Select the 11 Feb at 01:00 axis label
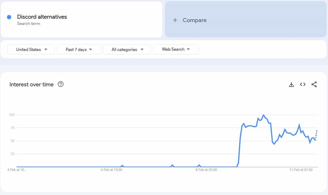 point(301,170)
